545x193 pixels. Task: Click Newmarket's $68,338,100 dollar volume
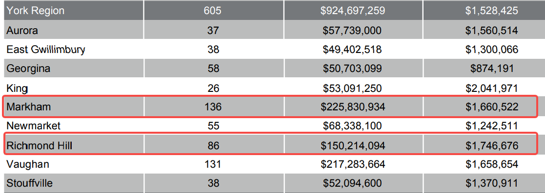353,126
